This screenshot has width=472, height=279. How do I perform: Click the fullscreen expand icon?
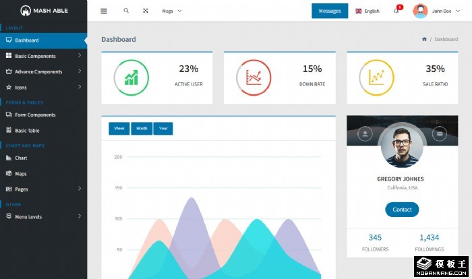(x=146, y=11)
